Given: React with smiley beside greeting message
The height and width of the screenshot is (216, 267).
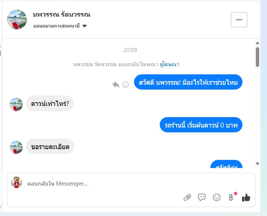Looking at the screenshot, I should pyautogui.click(x=125, y=84).
